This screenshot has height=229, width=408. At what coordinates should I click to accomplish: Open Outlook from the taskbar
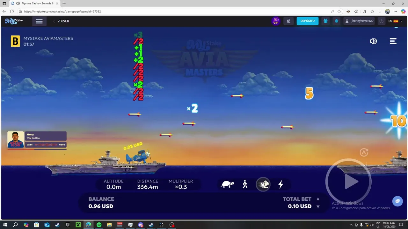(47, 225)
